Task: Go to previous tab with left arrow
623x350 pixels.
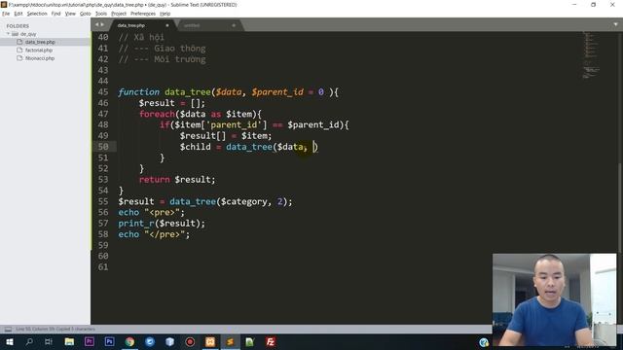Action: coord(96,24)
